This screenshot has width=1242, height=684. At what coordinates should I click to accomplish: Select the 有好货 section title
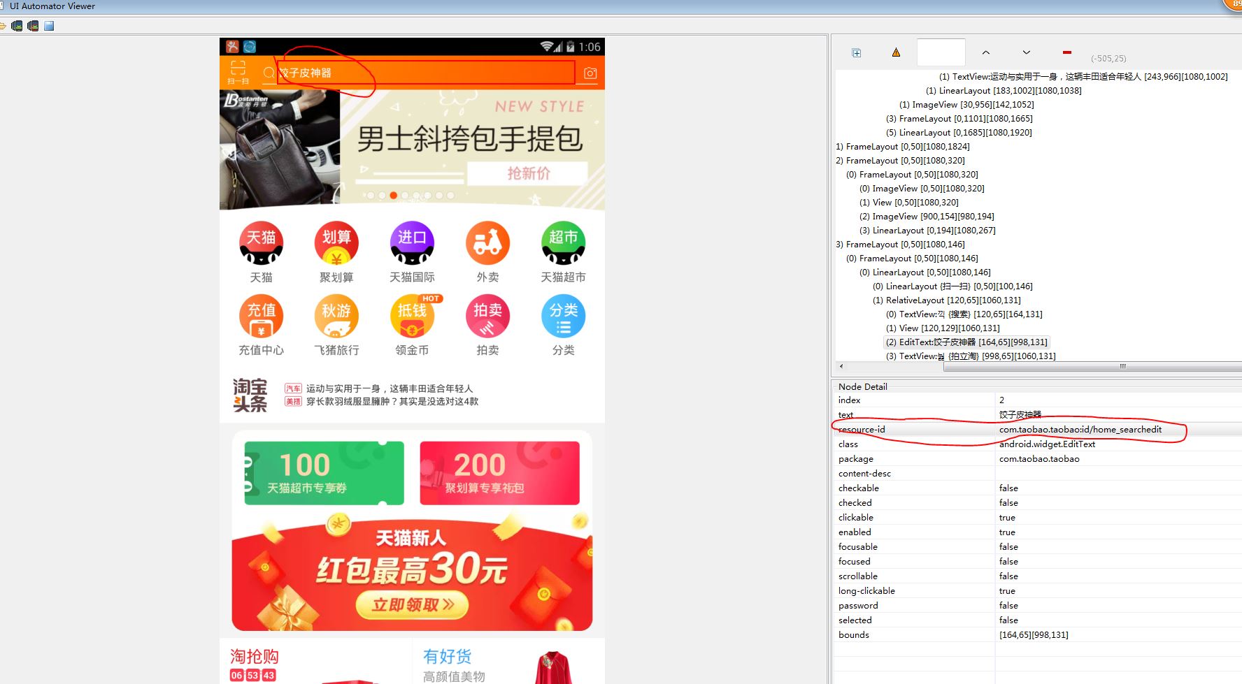pos(448,657)
